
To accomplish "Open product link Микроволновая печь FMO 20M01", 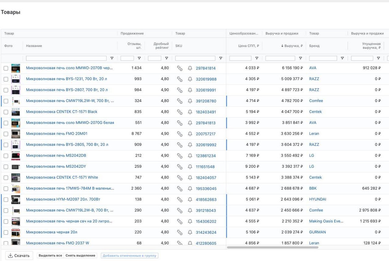I will [x=57, y=134].
